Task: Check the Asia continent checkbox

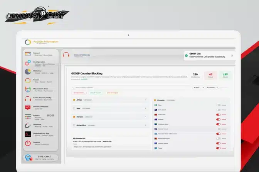Action: (74, 108)
